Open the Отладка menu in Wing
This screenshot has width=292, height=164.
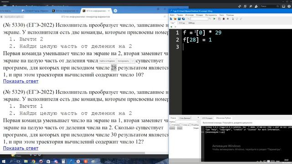[199, 15]
